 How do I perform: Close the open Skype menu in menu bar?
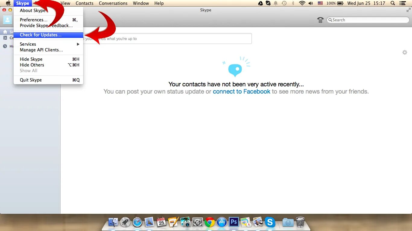[x=23, y=3]
